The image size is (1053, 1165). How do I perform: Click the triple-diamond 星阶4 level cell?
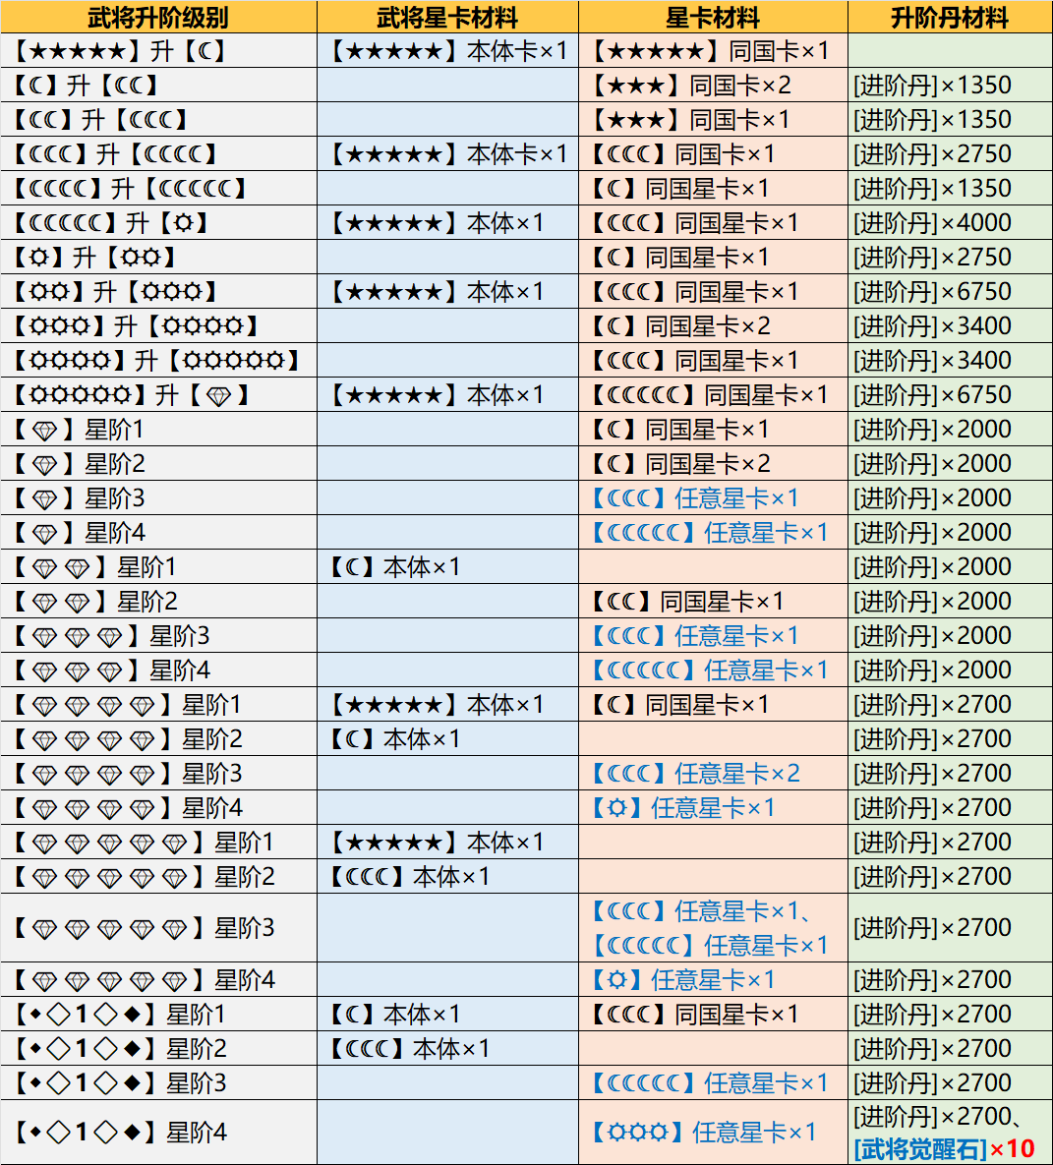[158, 670]
